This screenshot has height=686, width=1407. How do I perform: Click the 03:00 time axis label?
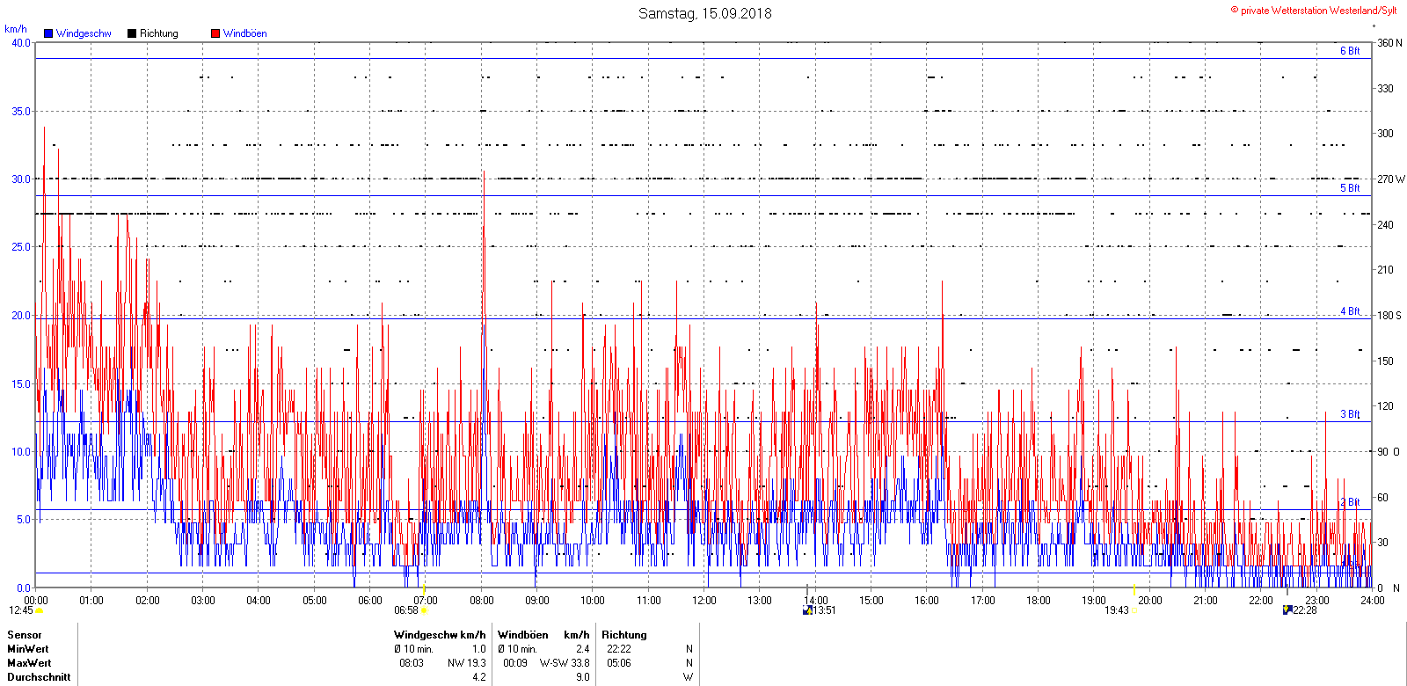click(203, 601)
